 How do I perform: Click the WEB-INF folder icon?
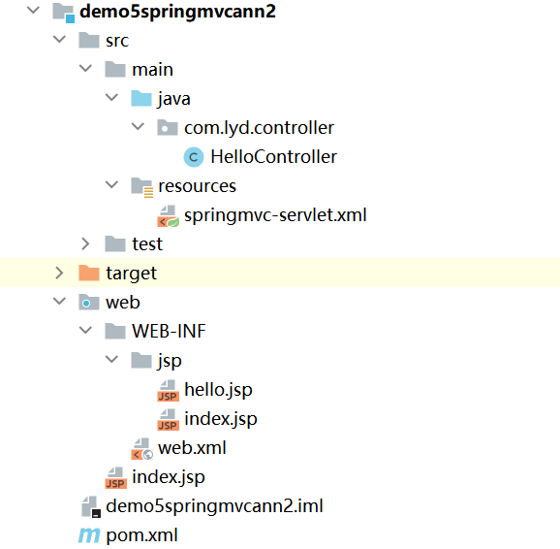[115, 331]
